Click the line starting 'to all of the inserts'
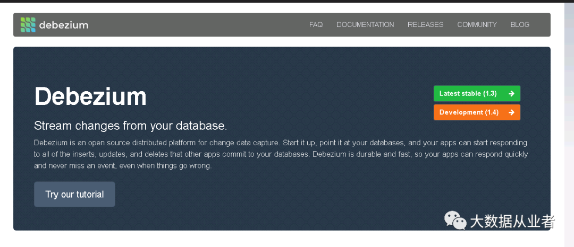This screenshot has width=574, height=247. pyautogui.click(x=281, y=154)
